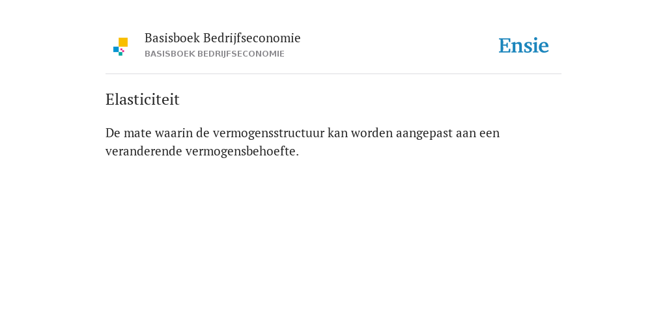Open the Ensie logo link
667x333 pixels.
[x=524, y=46]
